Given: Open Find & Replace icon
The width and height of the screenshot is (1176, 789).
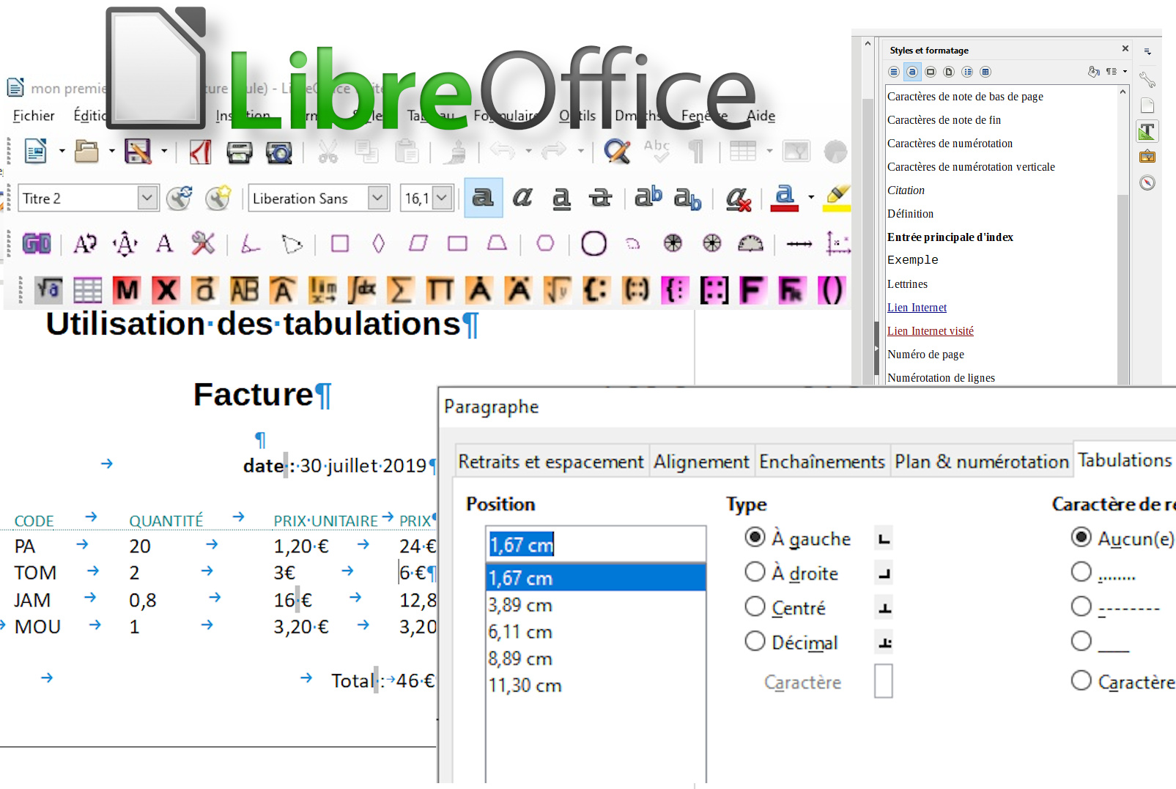Looking at the screenshot, I should tap(617, 151).
